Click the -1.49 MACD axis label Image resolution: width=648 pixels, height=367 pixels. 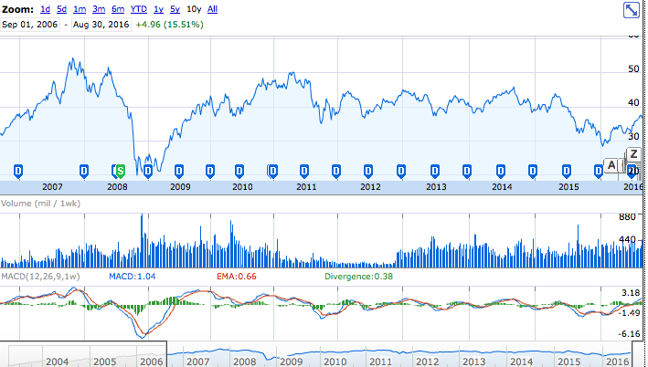[x=630, y=313]
